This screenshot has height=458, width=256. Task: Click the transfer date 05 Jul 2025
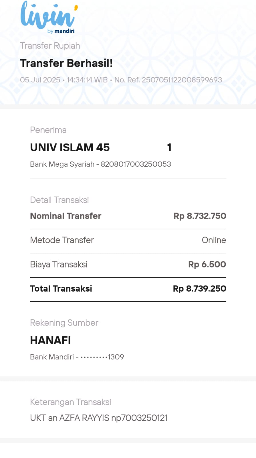40,80
